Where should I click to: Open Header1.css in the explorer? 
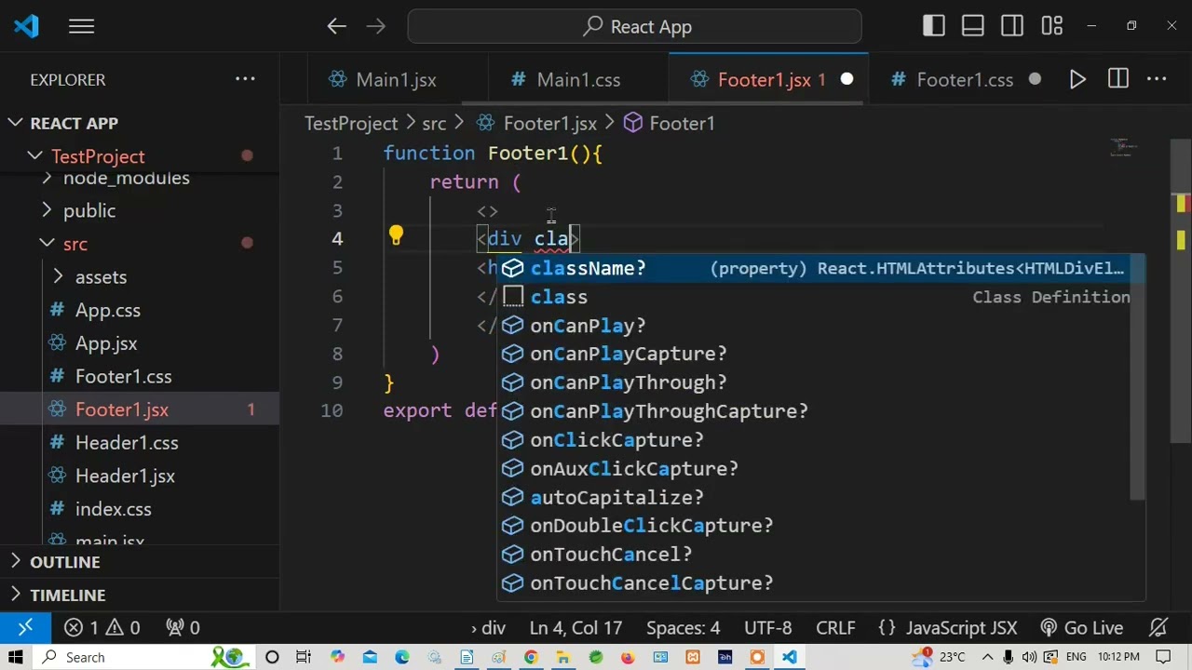pyautogui.click(x=127, y=443)
